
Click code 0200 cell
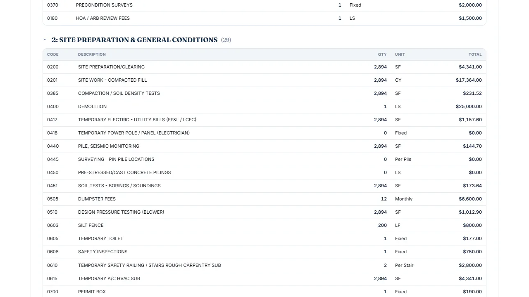point(52,67)
